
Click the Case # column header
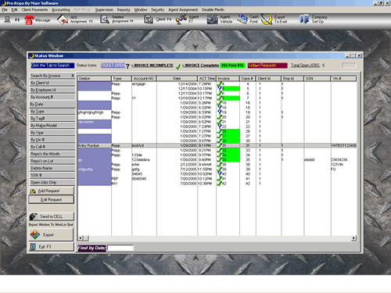tap(247, 78)
